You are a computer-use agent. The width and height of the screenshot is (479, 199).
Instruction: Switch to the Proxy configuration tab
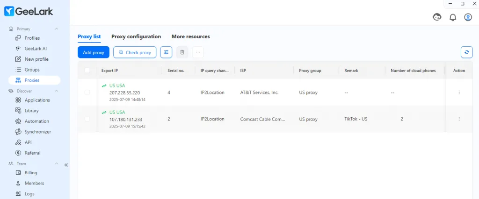click(136, 36)
